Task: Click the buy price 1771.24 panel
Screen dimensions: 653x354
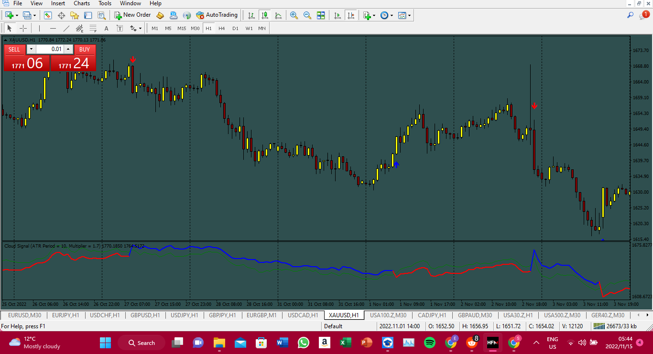Action: 73,63
